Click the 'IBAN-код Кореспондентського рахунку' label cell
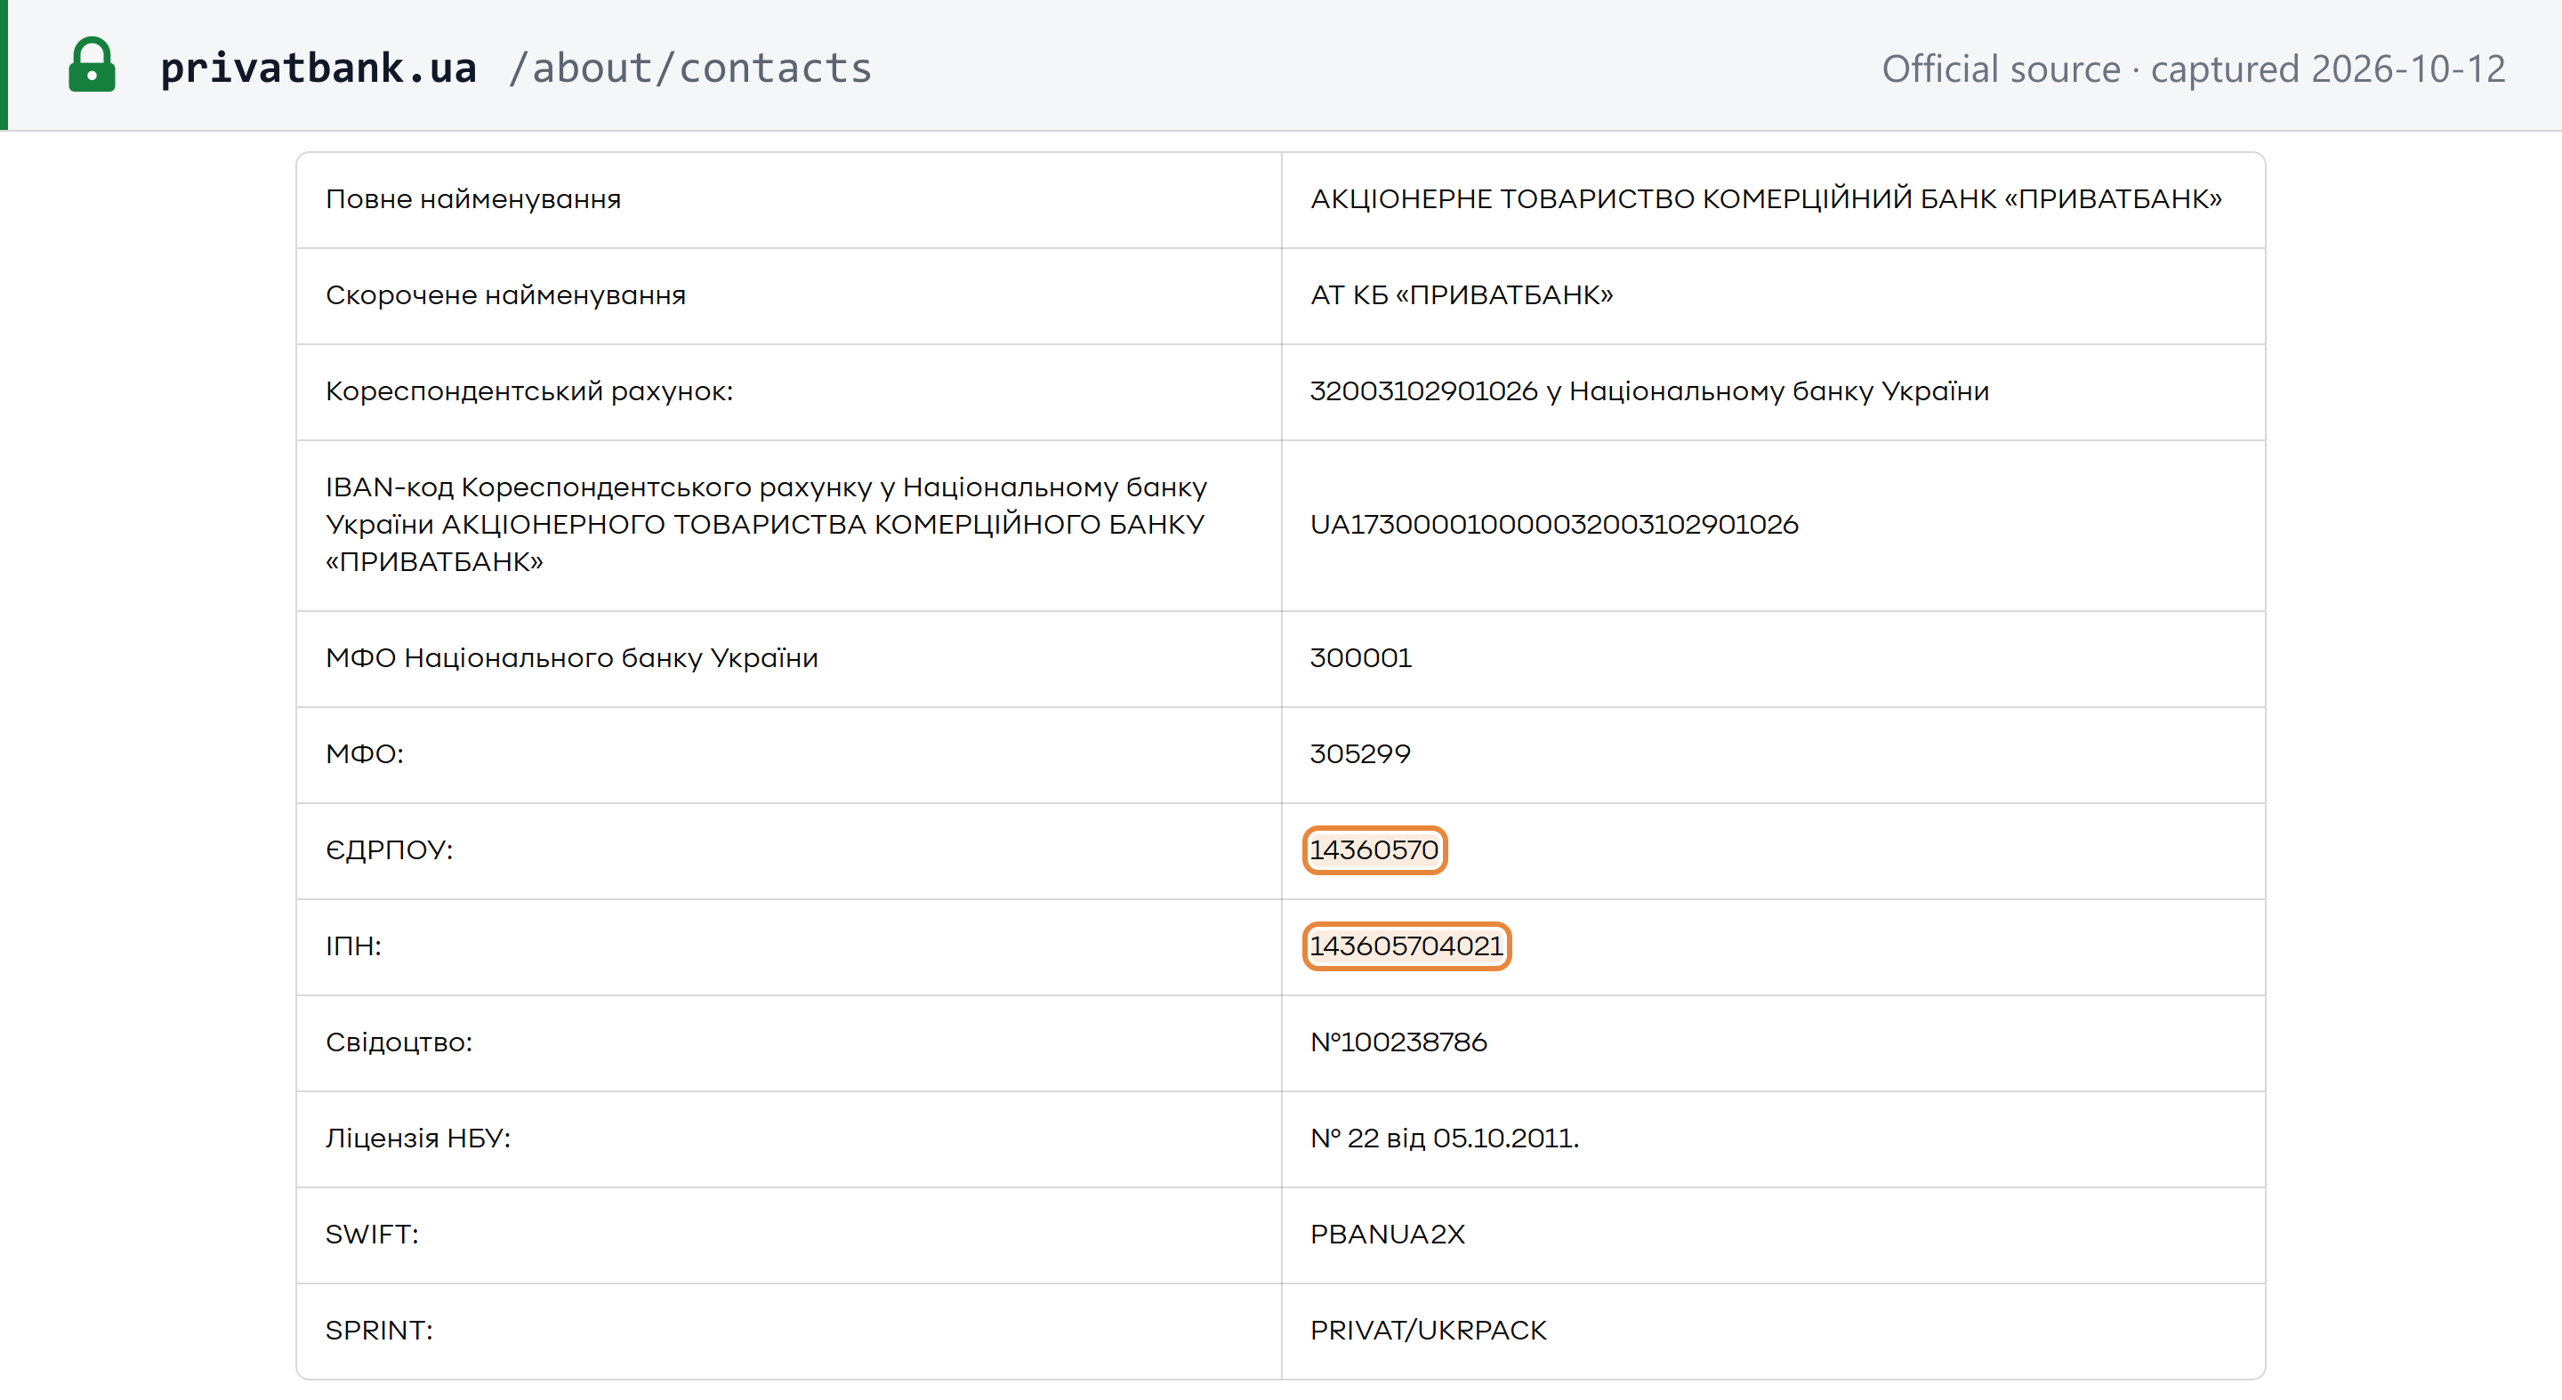 pyautogui.click(x=789, y=525)
